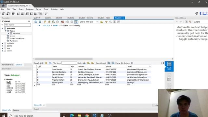Reconnect to DBMS toolbar icon
Viewport: 208px width, 117px height.
[46, 13]
